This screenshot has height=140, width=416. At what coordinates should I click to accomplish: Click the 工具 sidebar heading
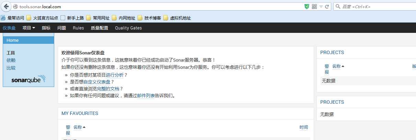[11, 53]
